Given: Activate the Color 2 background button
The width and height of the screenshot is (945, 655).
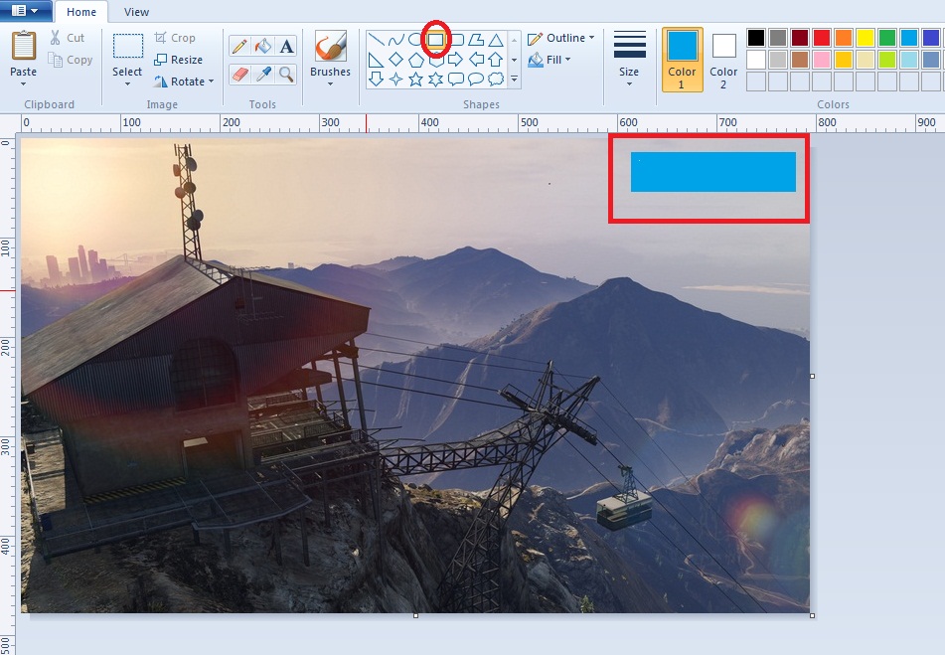Looking at the screenshot, I should click(723, 59).
